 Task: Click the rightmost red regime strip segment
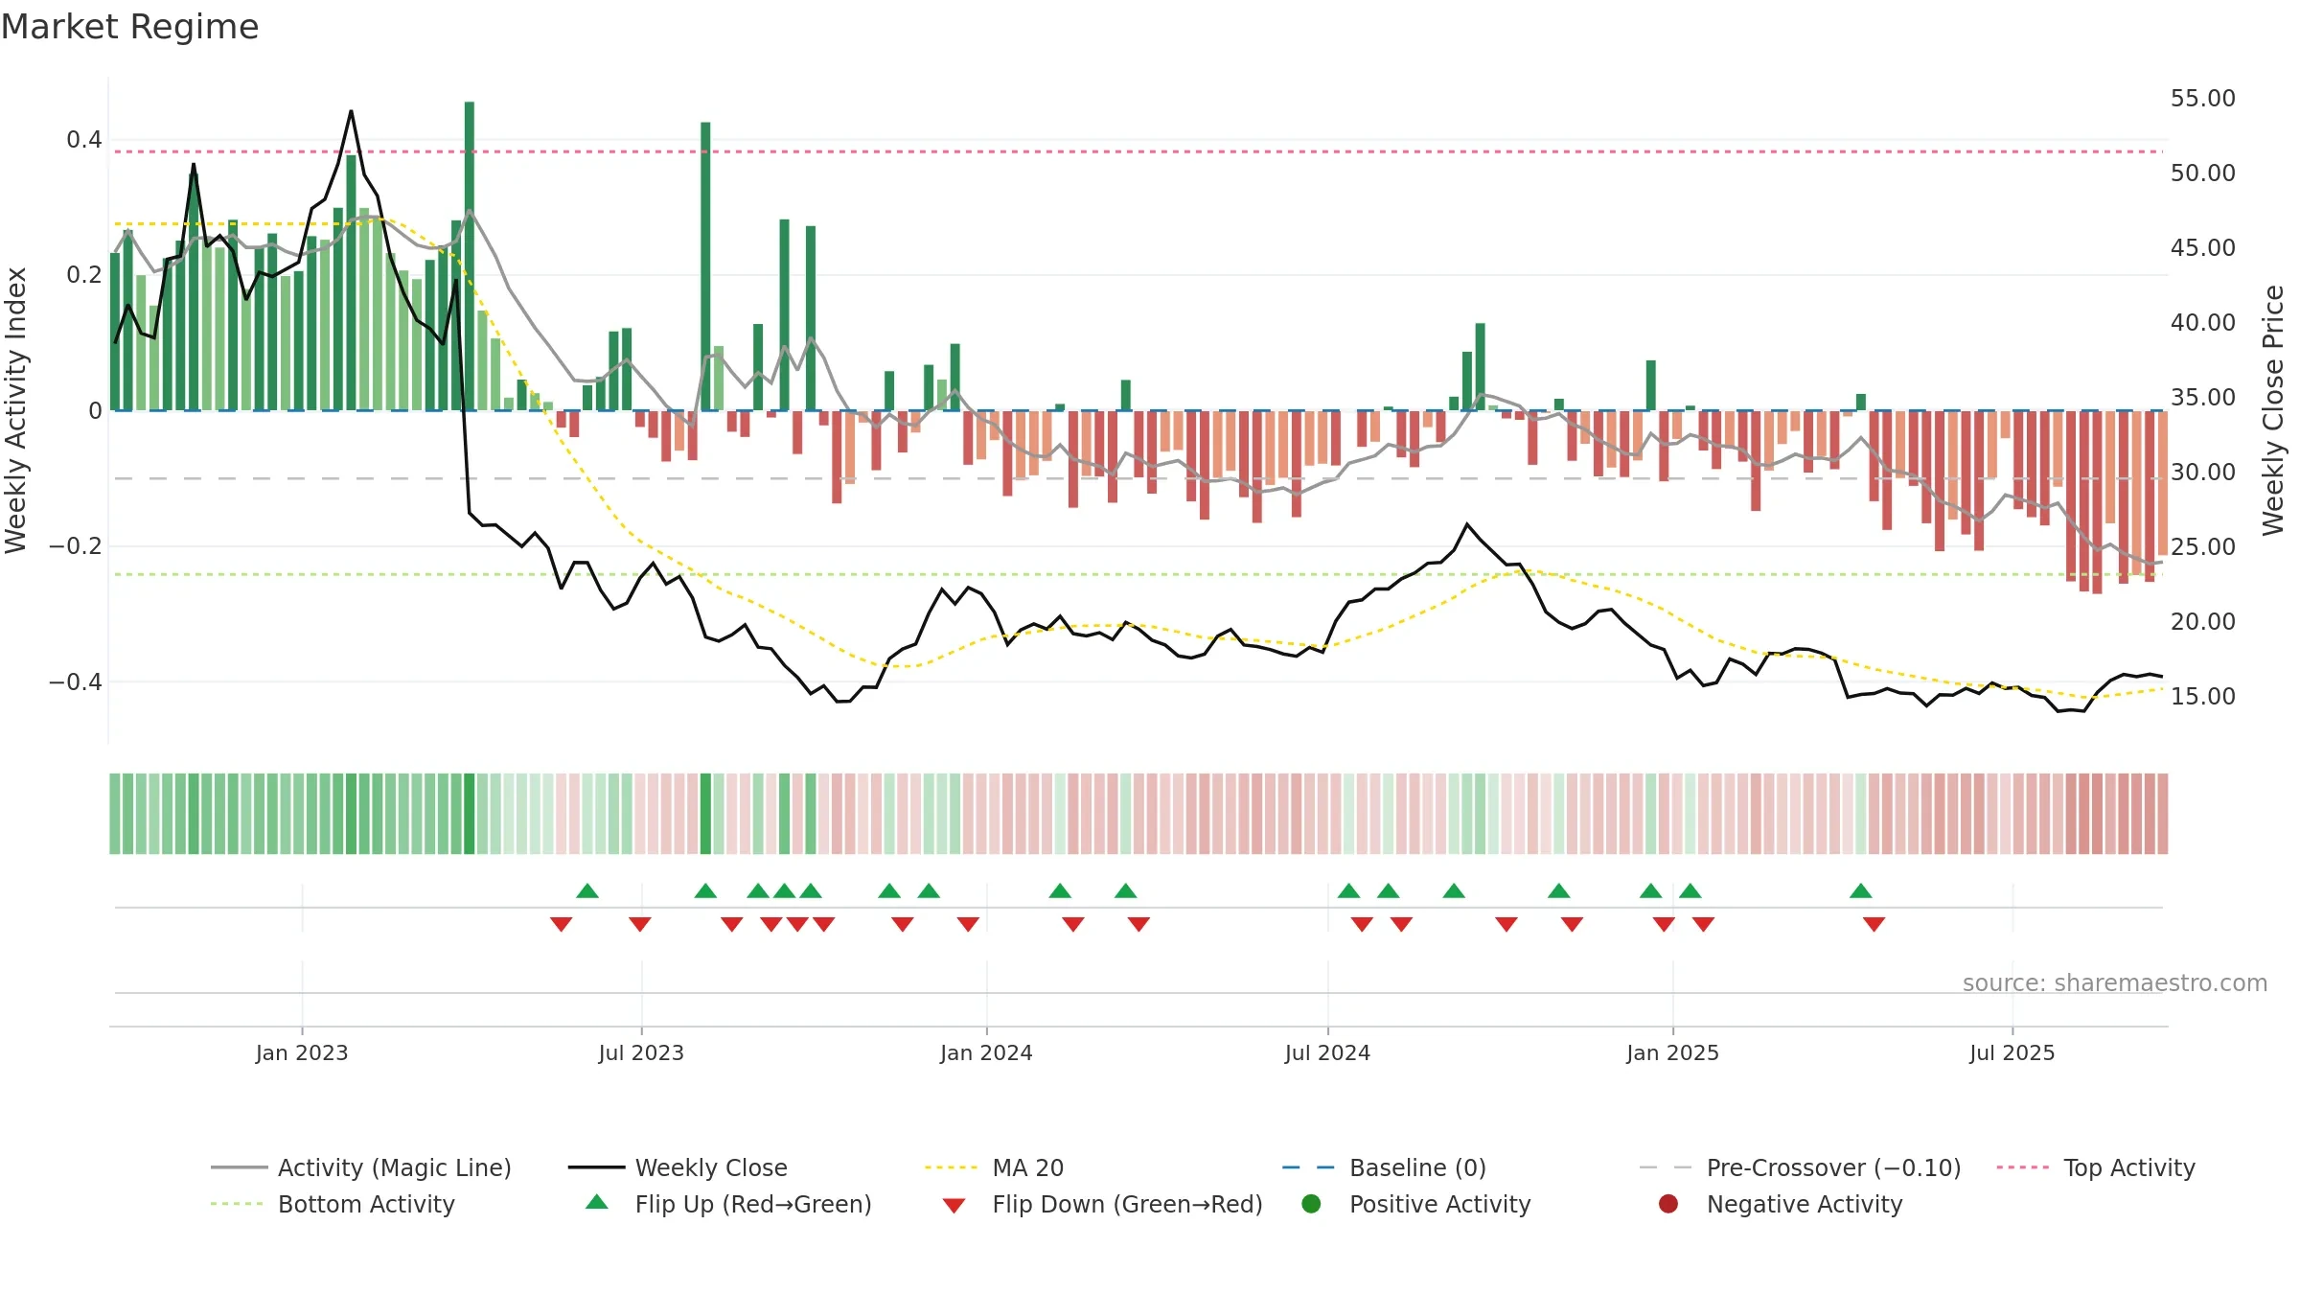click(x=2163, y=814)
